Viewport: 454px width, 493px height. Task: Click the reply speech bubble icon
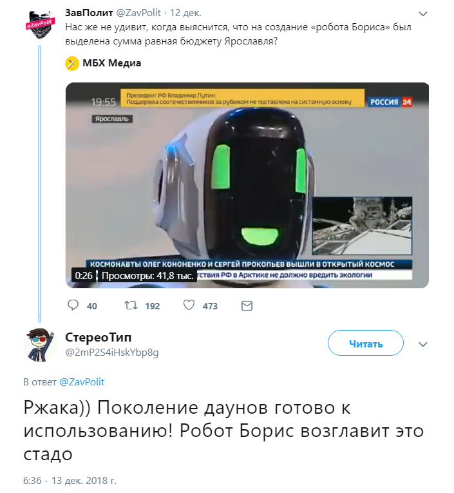73,305
